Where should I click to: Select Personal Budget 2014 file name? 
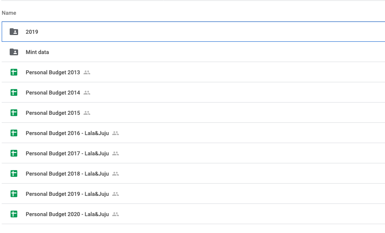(53, 93)
